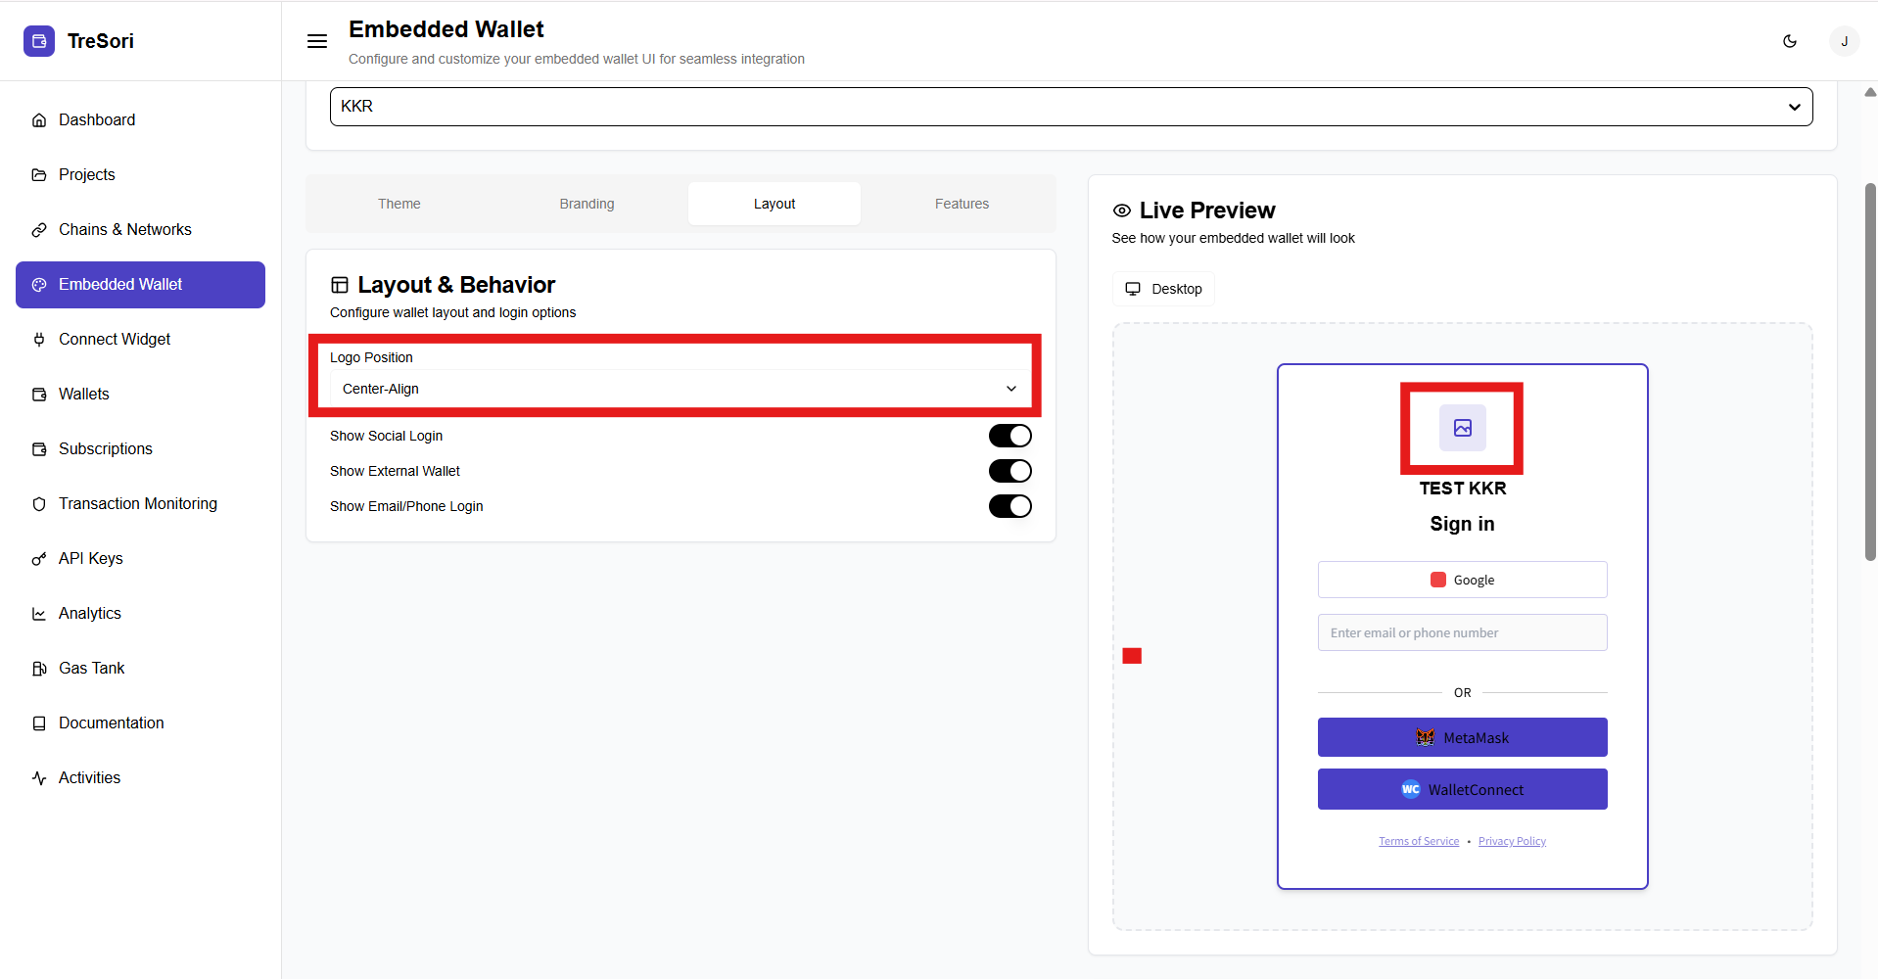1878x979 pixels.
Task: Go to API Keys page
Action: click(90, 558)
